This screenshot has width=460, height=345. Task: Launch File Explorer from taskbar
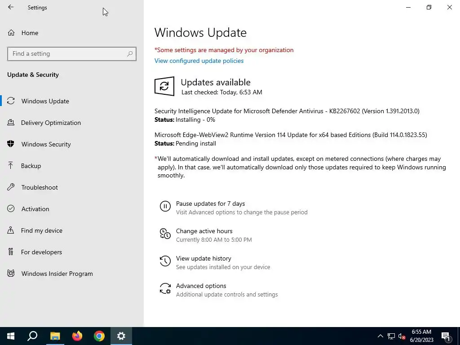(x=55, y=336)
